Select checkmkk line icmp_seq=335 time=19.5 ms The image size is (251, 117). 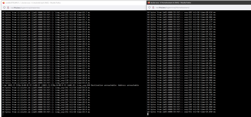(46, 73)
